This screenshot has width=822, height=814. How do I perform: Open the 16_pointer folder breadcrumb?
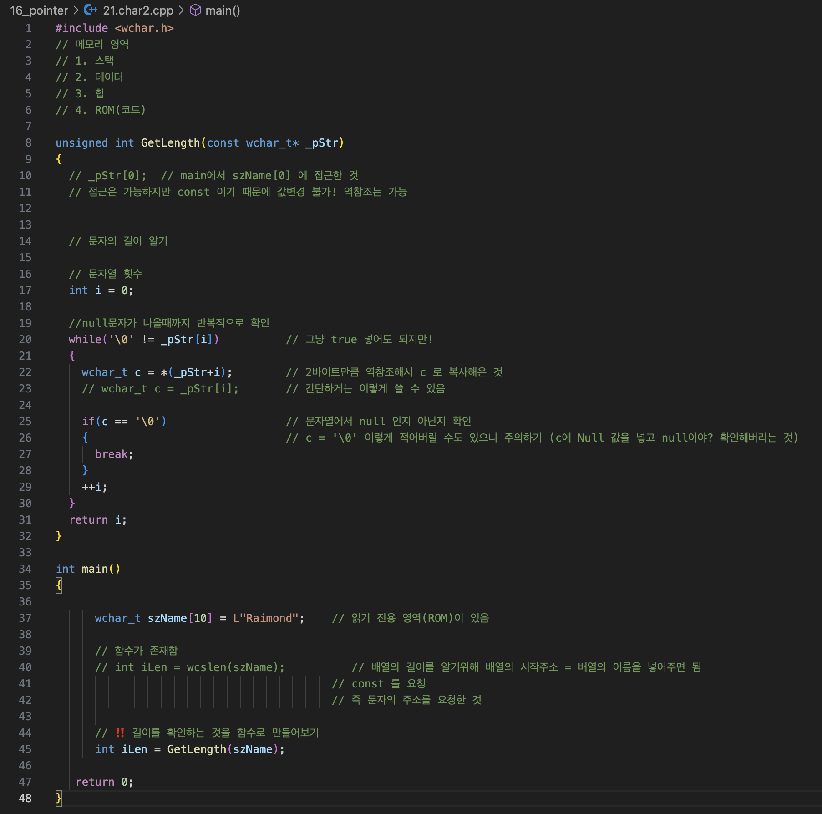tap(39, 10)
